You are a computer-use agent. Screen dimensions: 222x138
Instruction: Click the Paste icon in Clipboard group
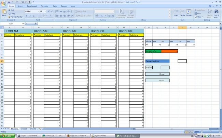click(x=4, y=12)
